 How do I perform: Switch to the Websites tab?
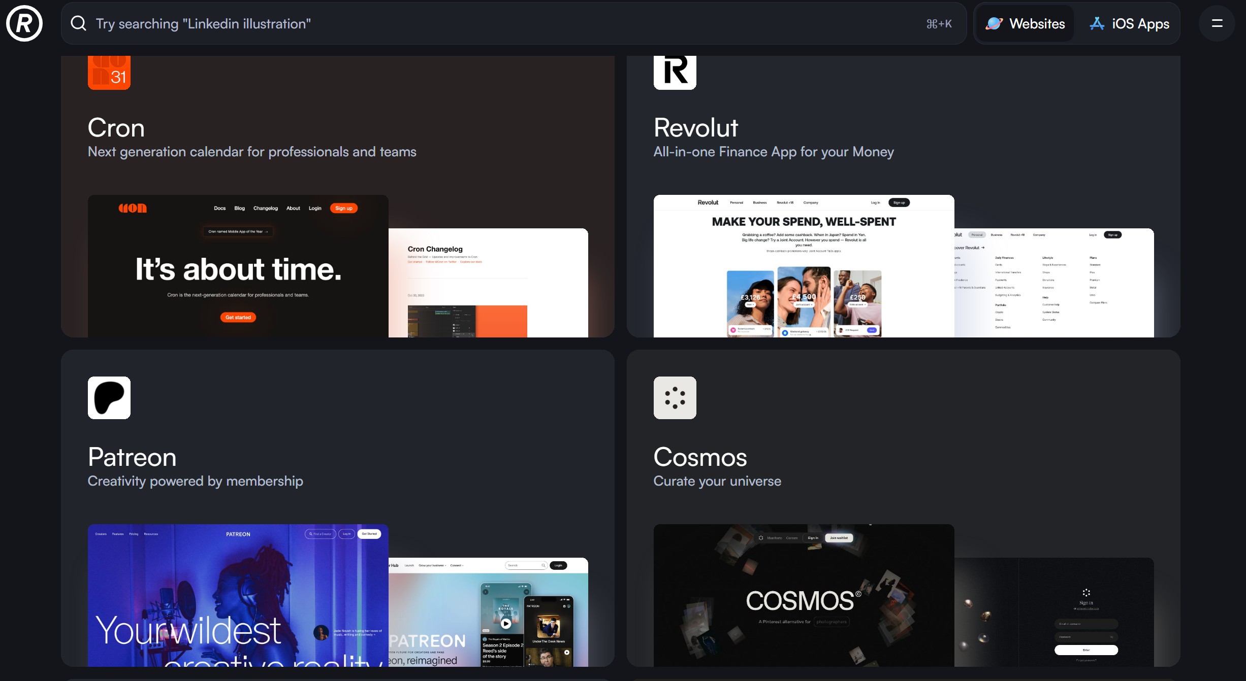click(1025, 24)
